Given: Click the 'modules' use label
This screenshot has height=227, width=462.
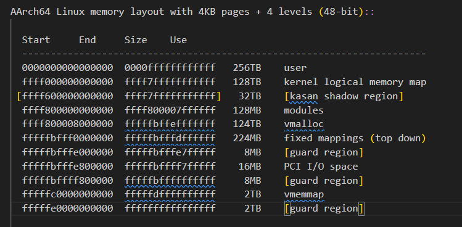Looking at the screenshot, I should tap(303, 110).
